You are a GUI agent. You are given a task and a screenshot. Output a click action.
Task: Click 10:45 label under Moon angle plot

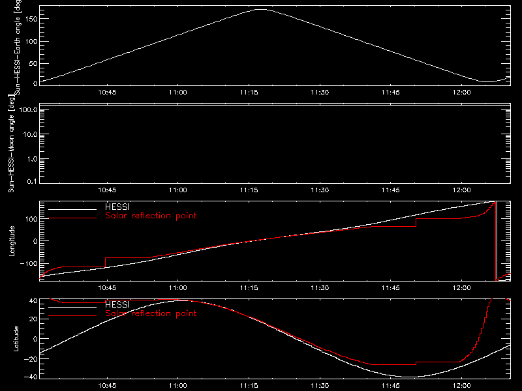107,190
